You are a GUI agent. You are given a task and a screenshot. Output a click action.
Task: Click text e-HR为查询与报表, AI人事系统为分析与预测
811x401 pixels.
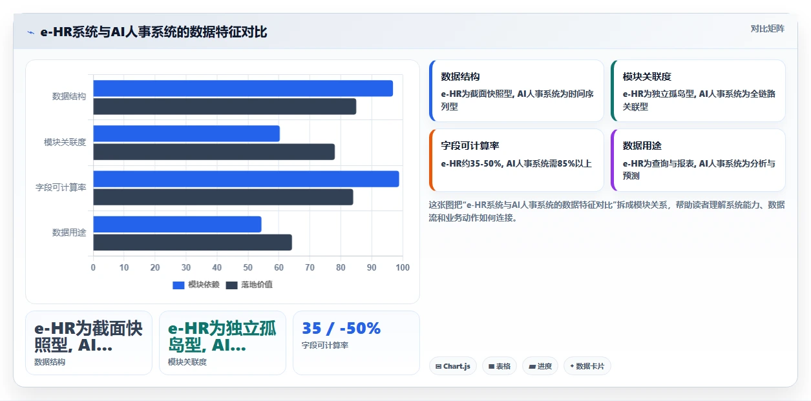699,170
